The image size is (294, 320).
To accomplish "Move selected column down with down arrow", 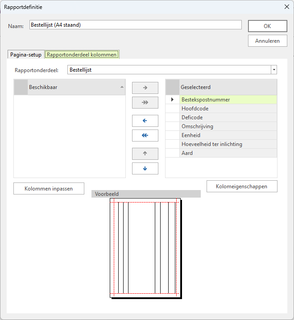I will pyautogui.click(x=145, y=168).
